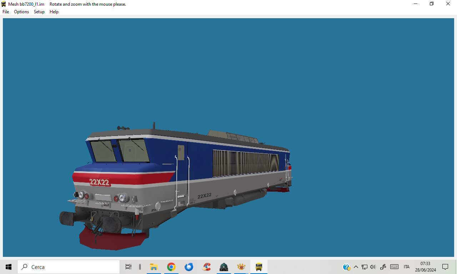Open the Setup menu
This screenshot has width=457, height=274.
coord(39,12)
